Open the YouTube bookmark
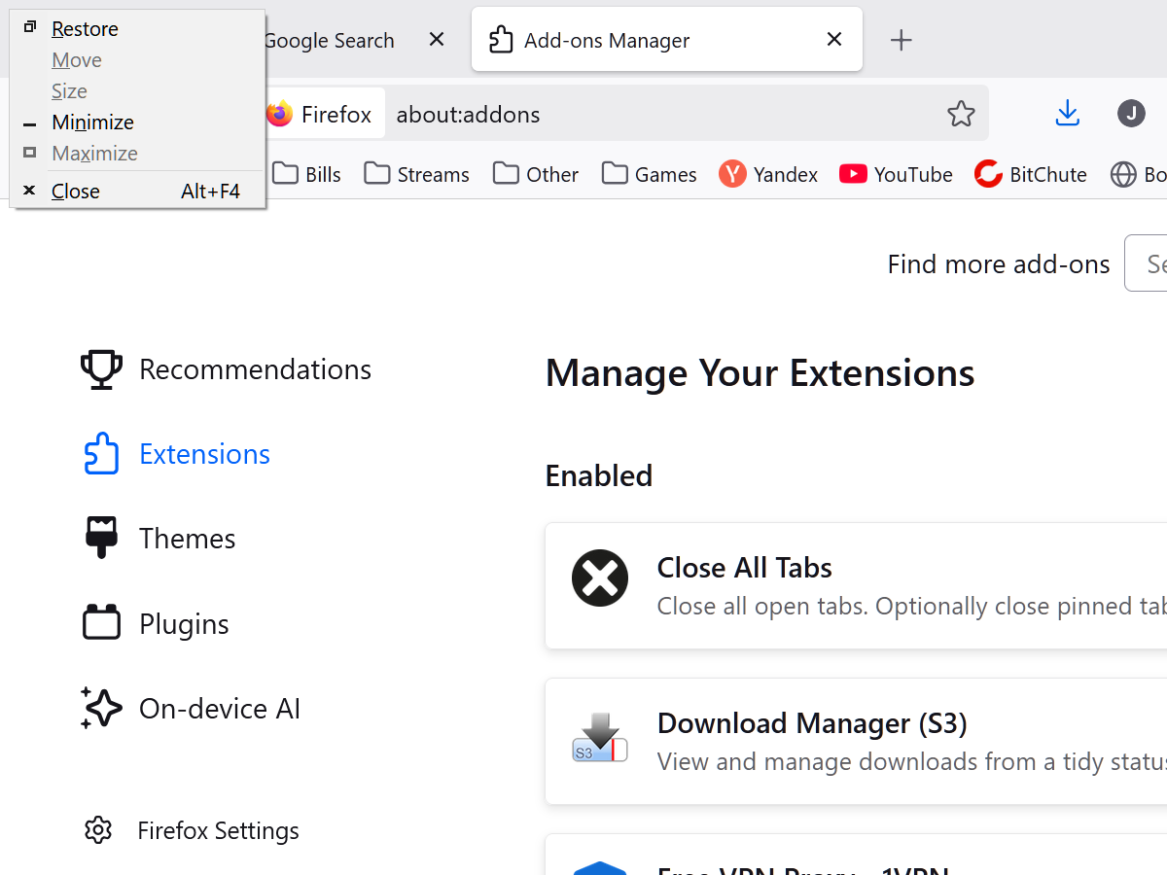This screenshot has width=1167, height=875. (896, 174)
